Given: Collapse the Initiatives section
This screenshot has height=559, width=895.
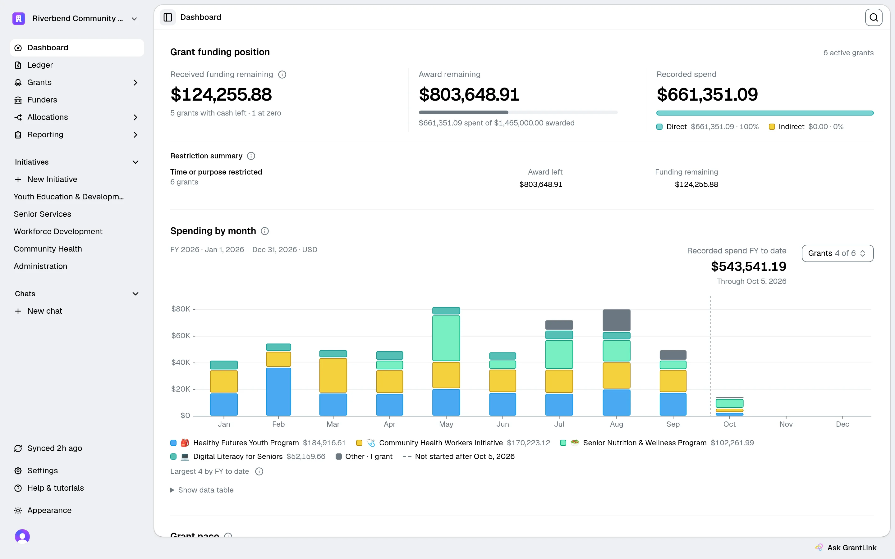Looking at the screenshot, I should click(x=135, y=162).
